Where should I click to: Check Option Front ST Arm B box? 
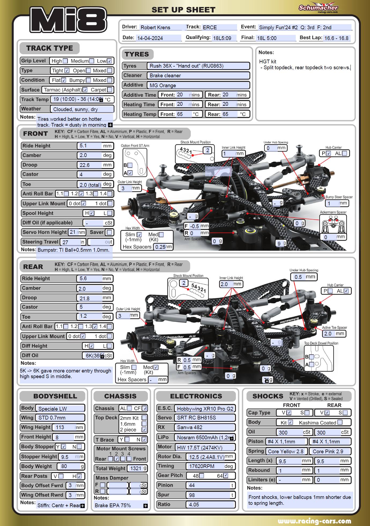[x=130, y=165]
